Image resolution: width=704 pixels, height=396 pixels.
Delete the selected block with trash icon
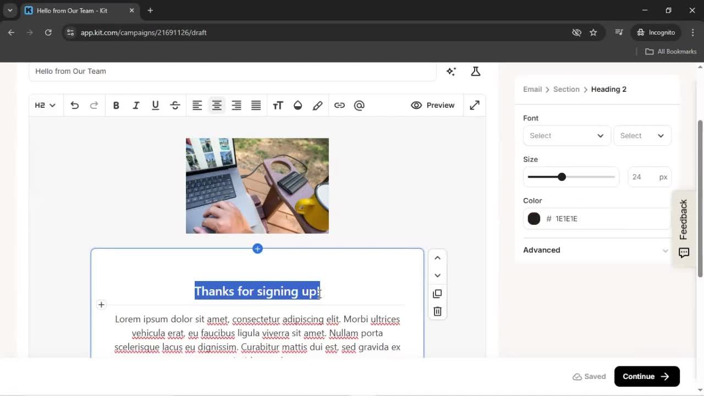[x=437, y=311]
